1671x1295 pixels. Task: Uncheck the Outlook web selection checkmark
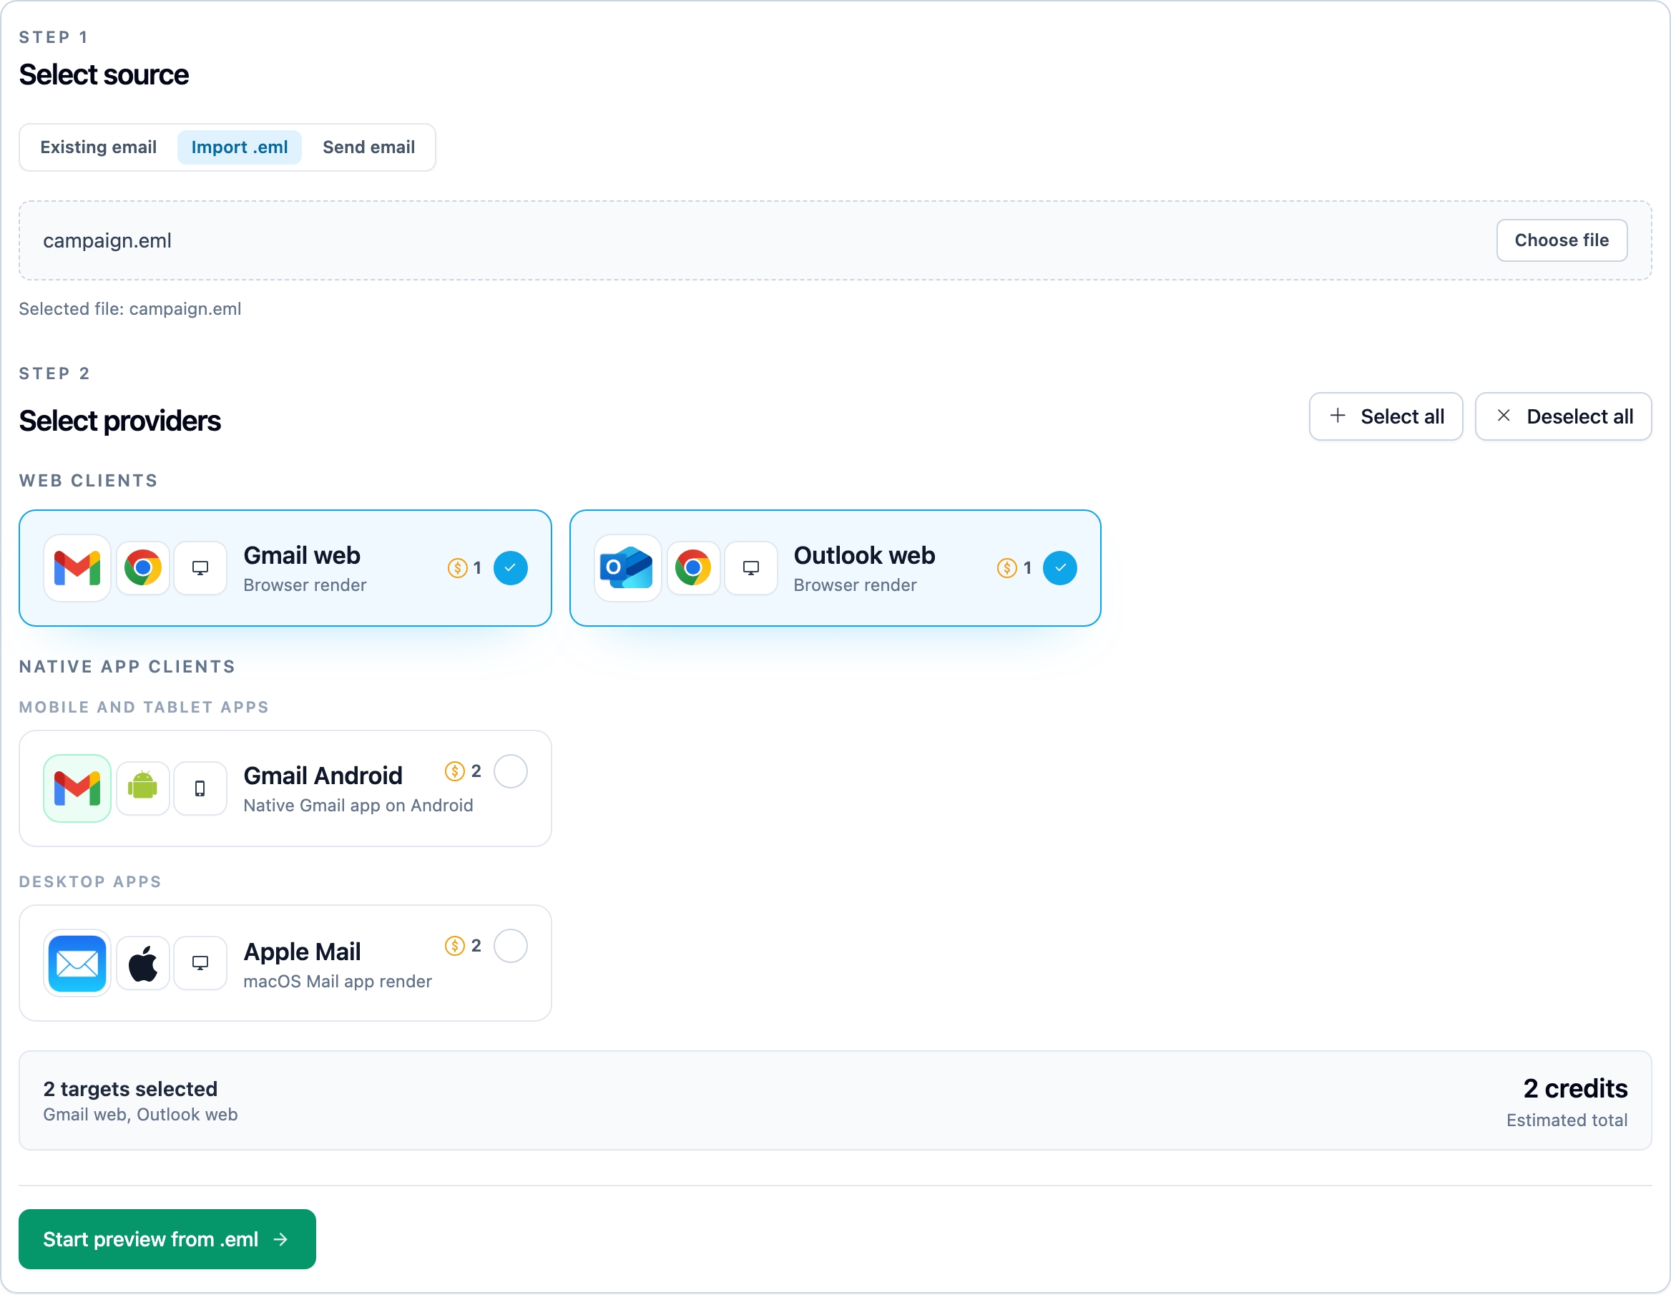(x=1060, y=568)
